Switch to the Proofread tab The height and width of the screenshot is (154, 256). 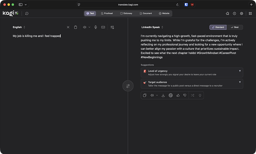click(107, 13)
